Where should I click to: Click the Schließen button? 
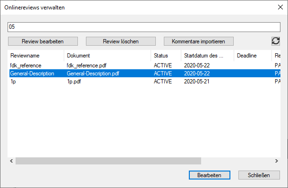click(259, 175)
